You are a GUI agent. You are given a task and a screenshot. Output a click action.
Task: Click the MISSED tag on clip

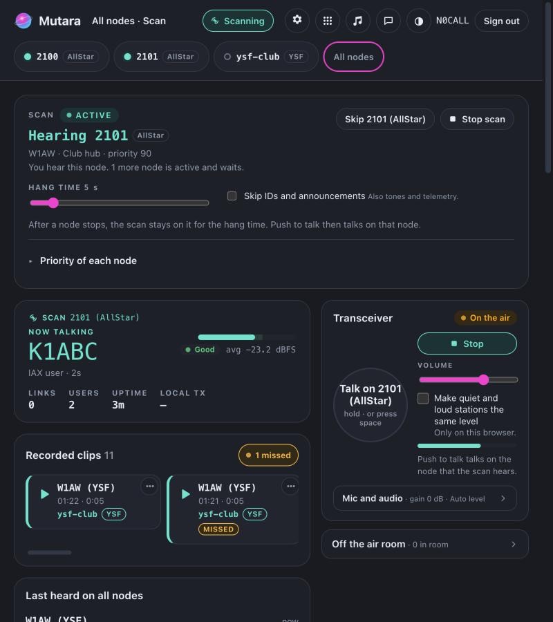pyautogui.click(x=218, y=529)
